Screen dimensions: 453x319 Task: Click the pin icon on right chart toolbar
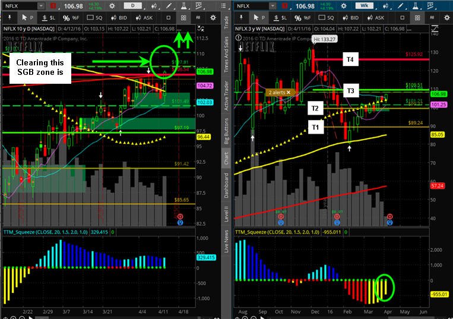241,18
